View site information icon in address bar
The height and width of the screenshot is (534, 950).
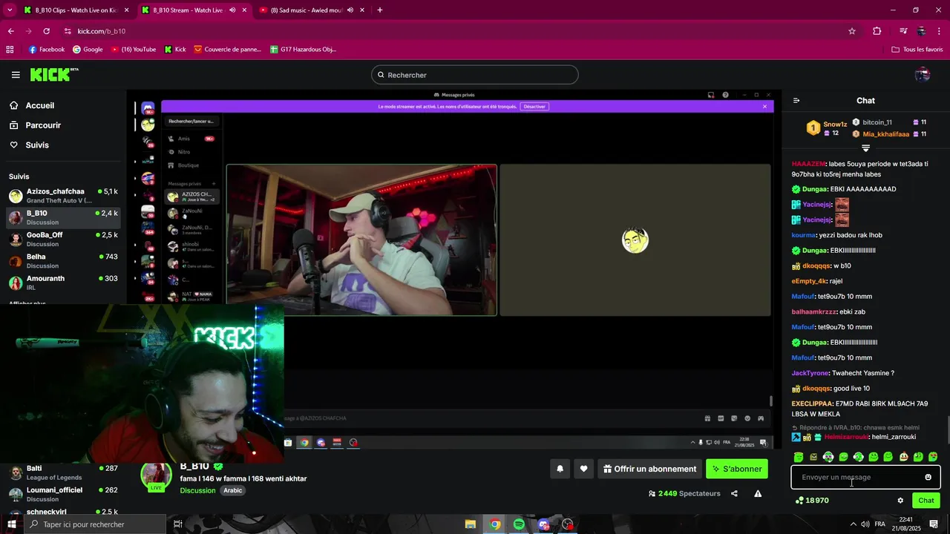point(68,31)
